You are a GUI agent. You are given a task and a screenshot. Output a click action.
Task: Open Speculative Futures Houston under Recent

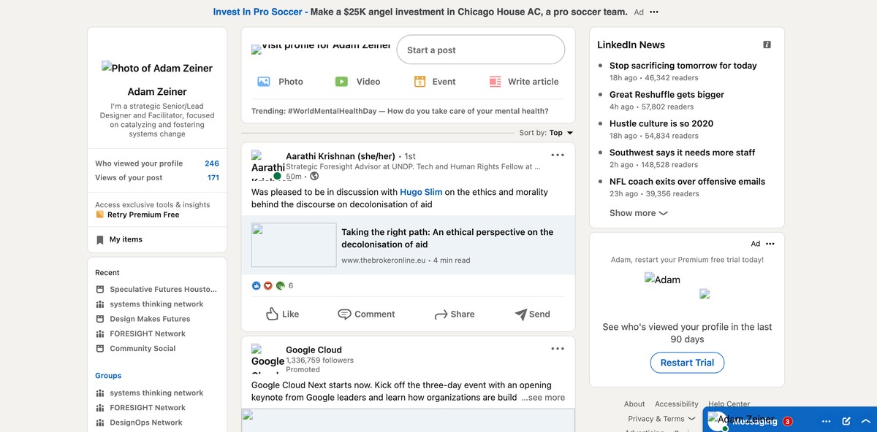[x=163, y=289]
